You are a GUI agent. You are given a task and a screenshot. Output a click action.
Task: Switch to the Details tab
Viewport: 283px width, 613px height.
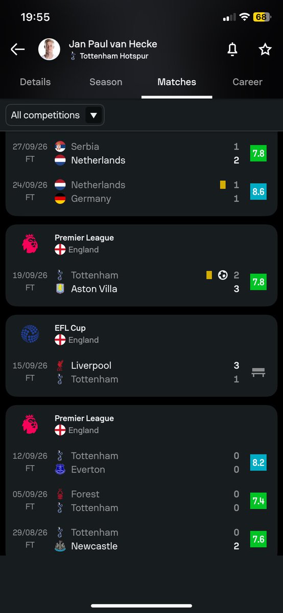35,82
